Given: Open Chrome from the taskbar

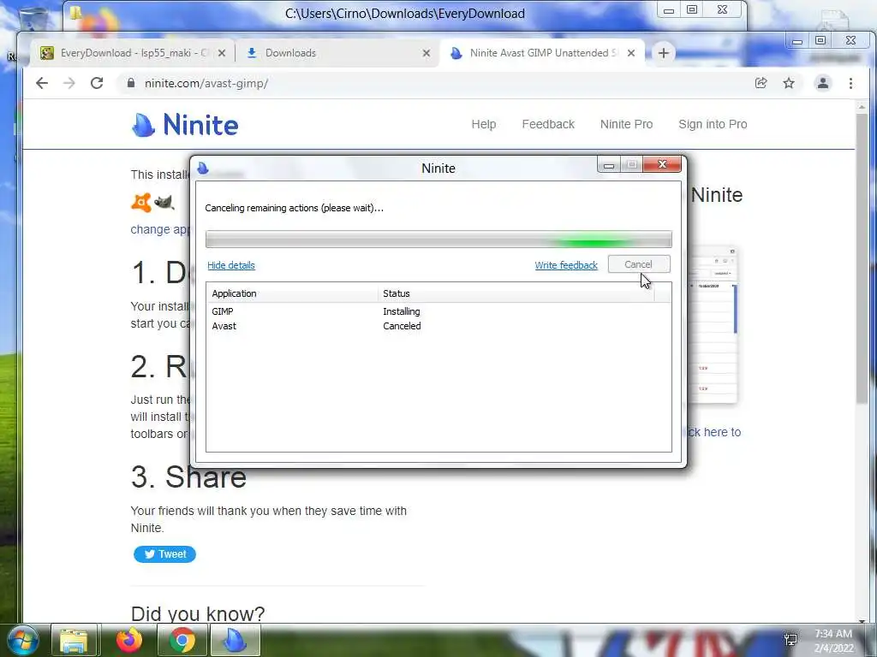Looking at the screenshot, I should coord(182,640).
